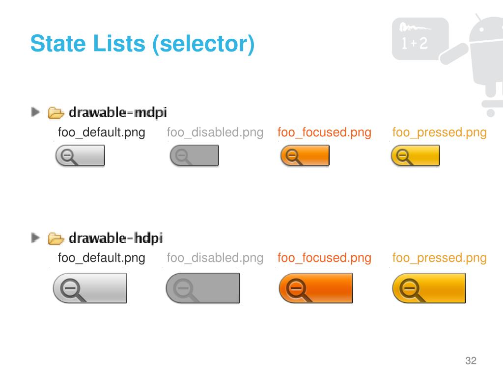The width and height of the screenshot is (503, 388).
Task: Select the hdpi orange focused zoom-out button
Action: 316,288
